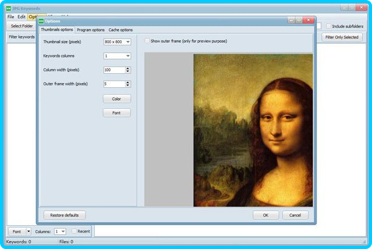The width and height of the screenshot is (372, 249).
Task: Click the 'Keywords columns' label
Action: [59, 56]
